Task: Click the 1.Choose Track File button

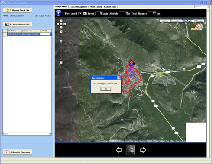Action: point(17,10)
